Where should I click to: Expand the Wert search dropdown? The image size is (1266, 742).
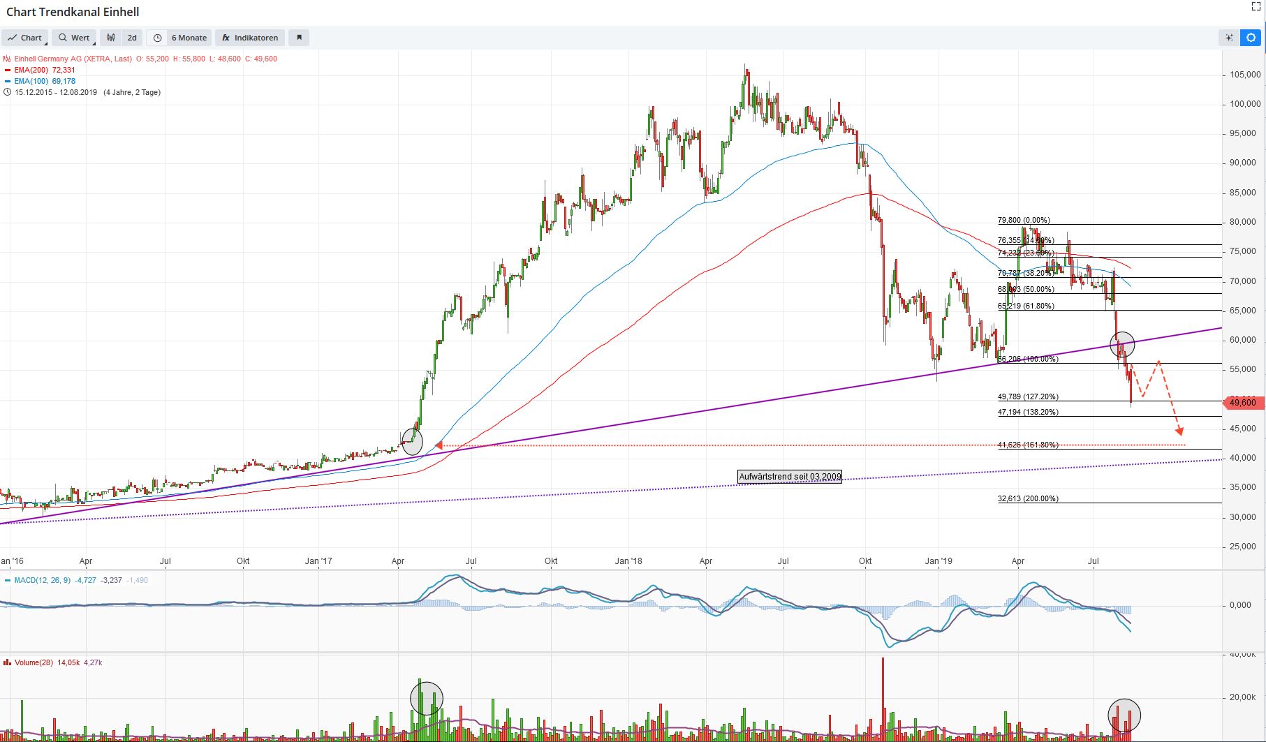pyautogui.click(x=75, y=38)
